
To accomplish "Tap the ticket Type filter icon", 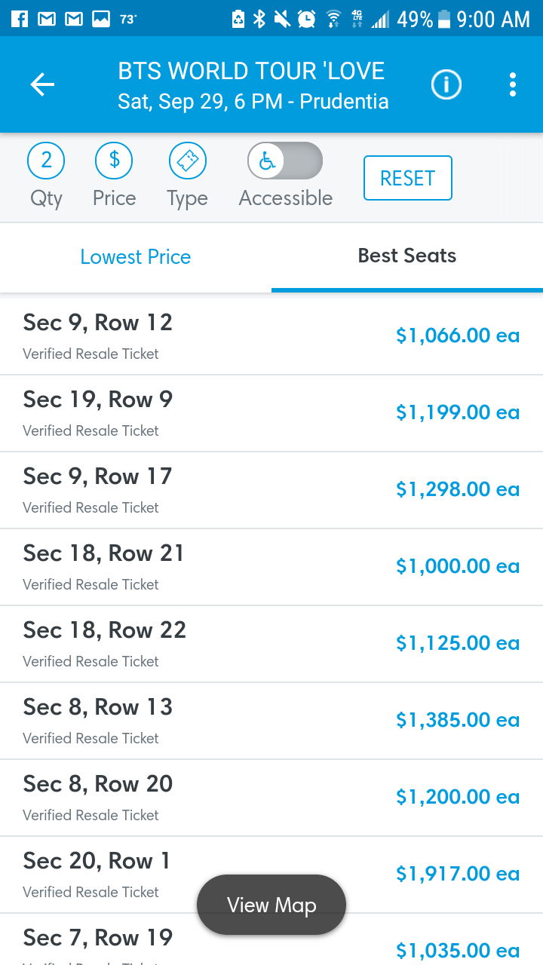I will pos(187,161).
